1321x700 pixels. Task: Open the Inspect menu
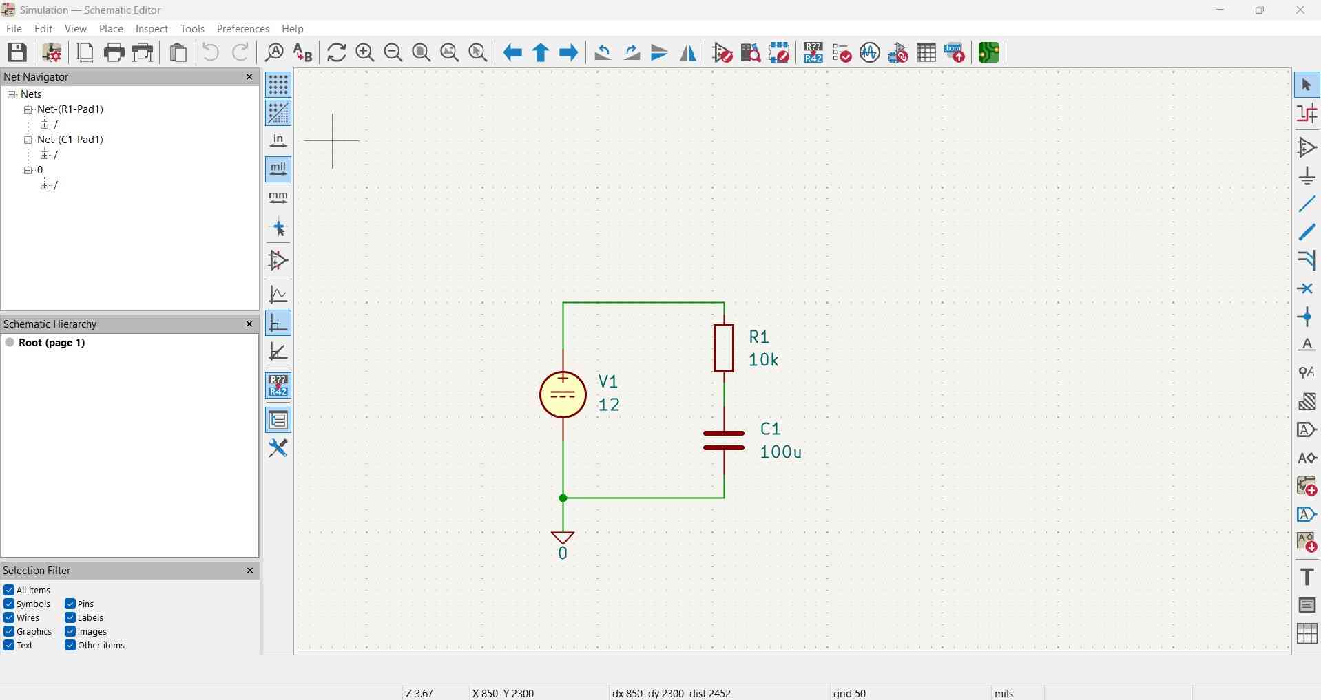tap(152, 28)
